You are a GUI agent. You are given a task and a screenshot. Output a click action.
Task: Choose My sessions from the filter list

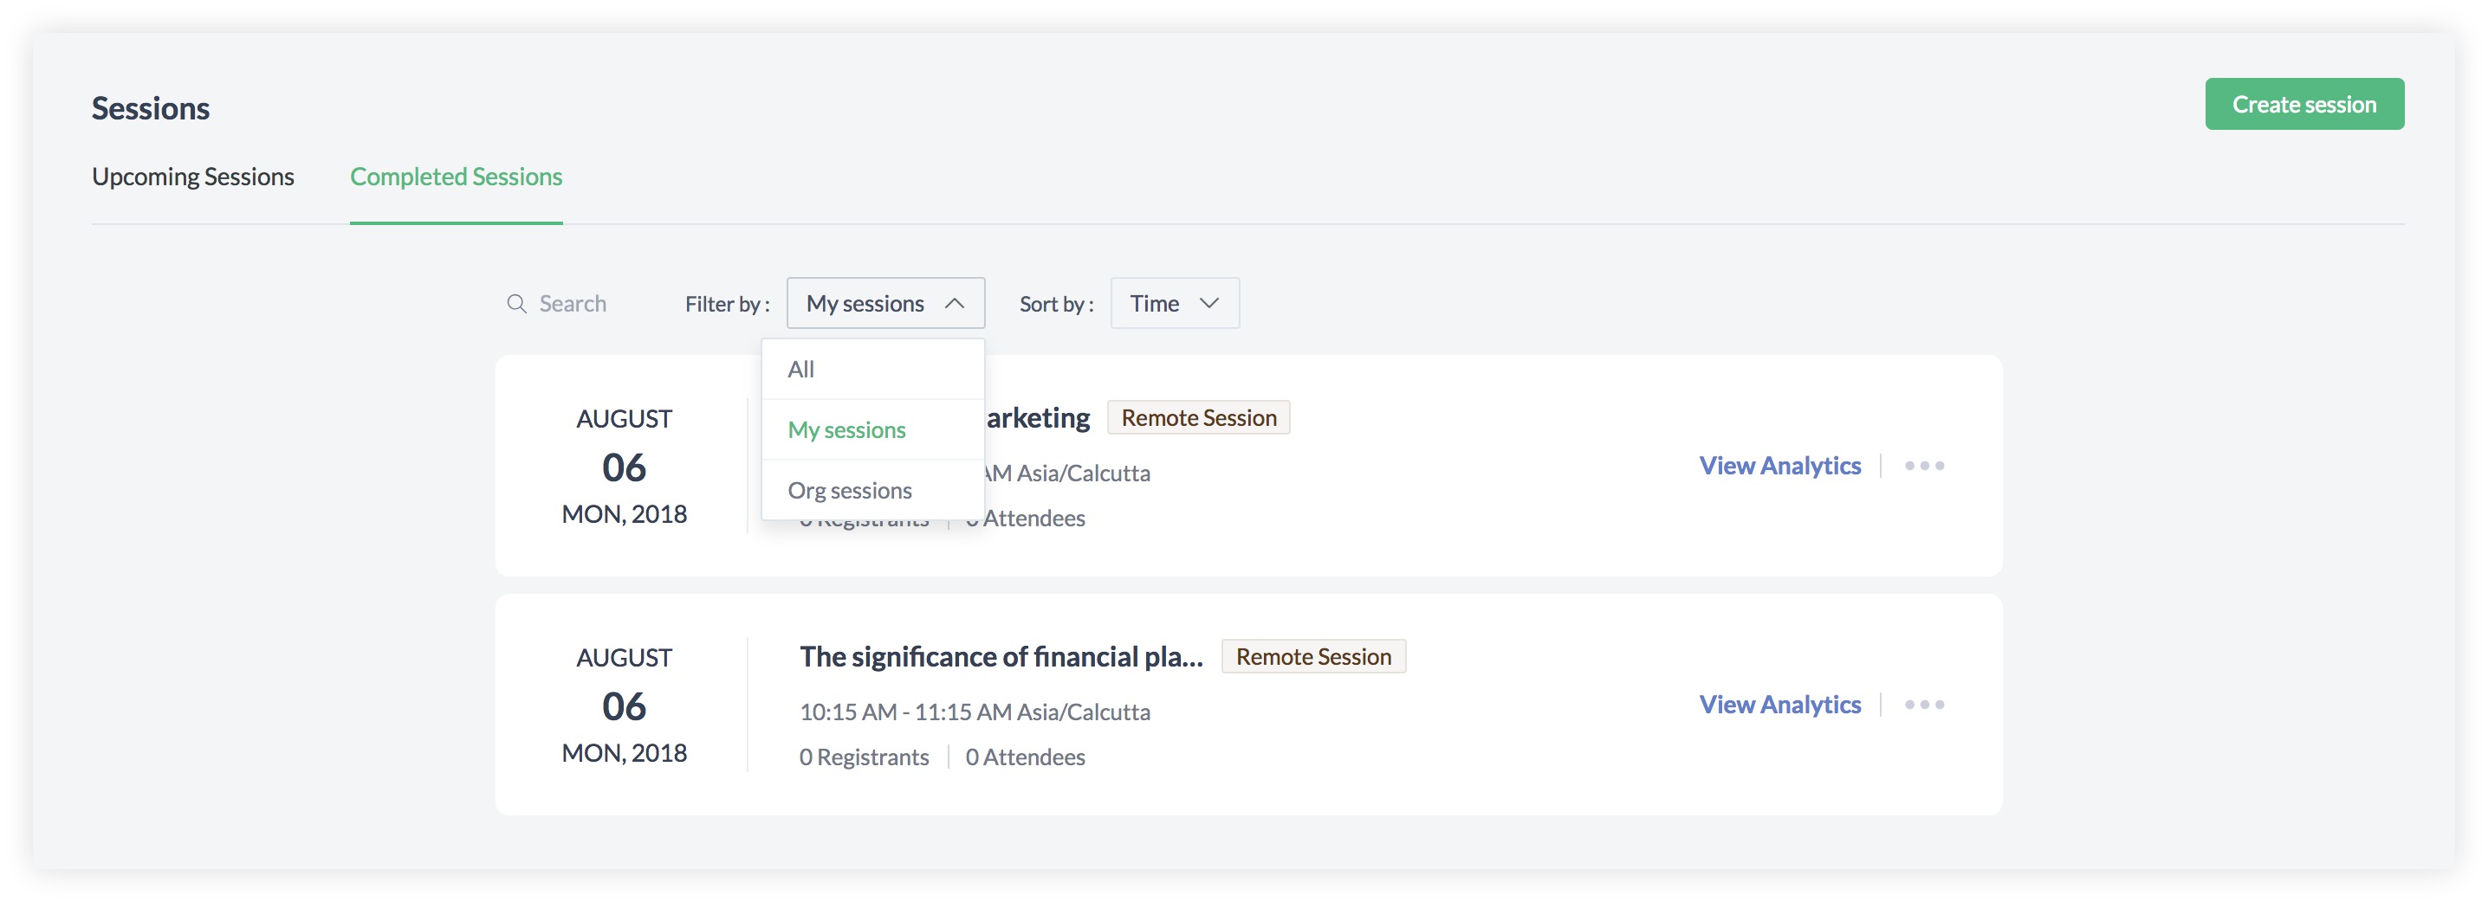pyautogui.click(x=846, y=430)
